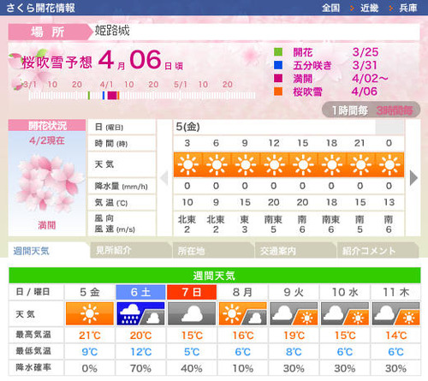
Task: Click the さくら開花情報 title
Action: [40, 8]
